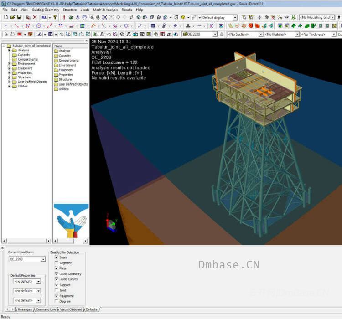Open the No Material dropdown
The height and width of the screenshot is (319, 342).
point(282,34)
